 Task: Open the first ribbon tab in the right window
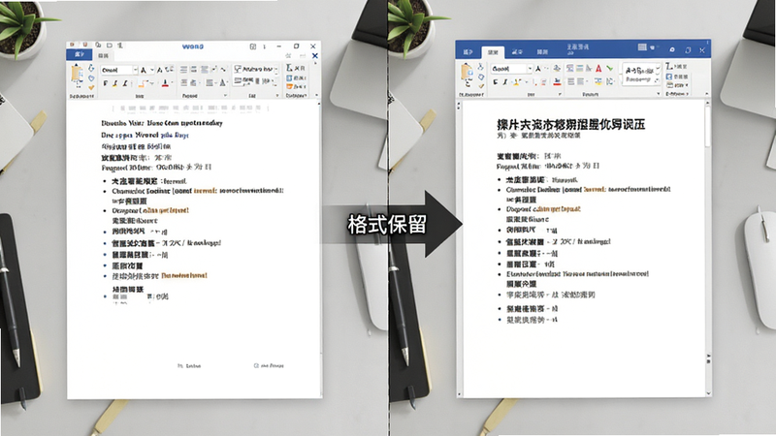[468, 52]
